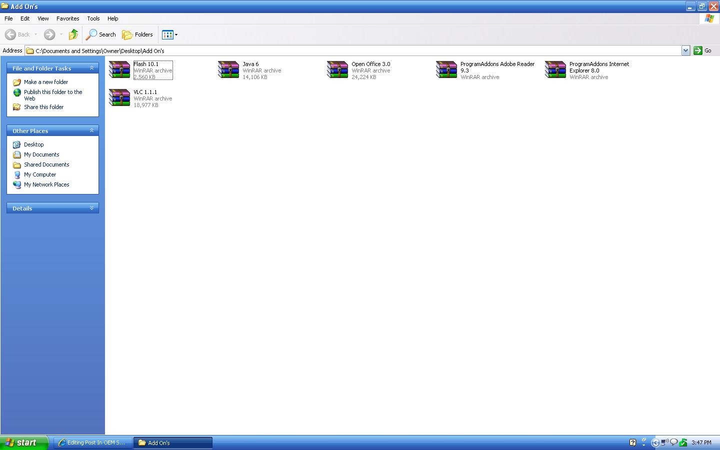The height and width of the screenshot is (450, 720).
Task: Open the View menu
Action: (43, 18)
